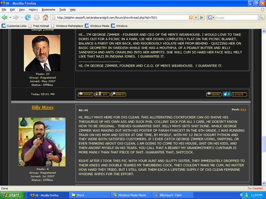Screen dimensions: 266x199
Task: Click "Joined: Jul 2007" under Billy Mays
Action: coord(43,176)
